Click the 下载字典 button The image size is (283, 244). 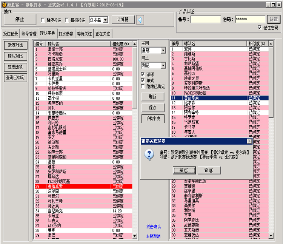click(x=153, y=118)
